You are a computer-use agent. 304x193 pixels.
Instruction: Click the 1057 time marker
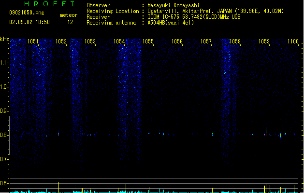[x=206, y=41]
